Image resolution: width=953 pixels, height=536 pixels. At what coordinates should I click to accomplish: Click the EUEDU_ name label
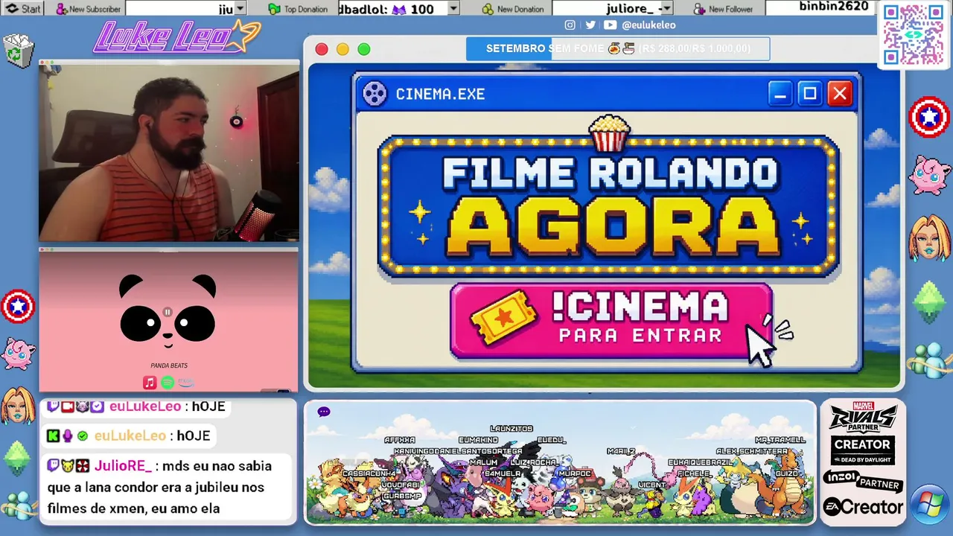tap(552, 440)
